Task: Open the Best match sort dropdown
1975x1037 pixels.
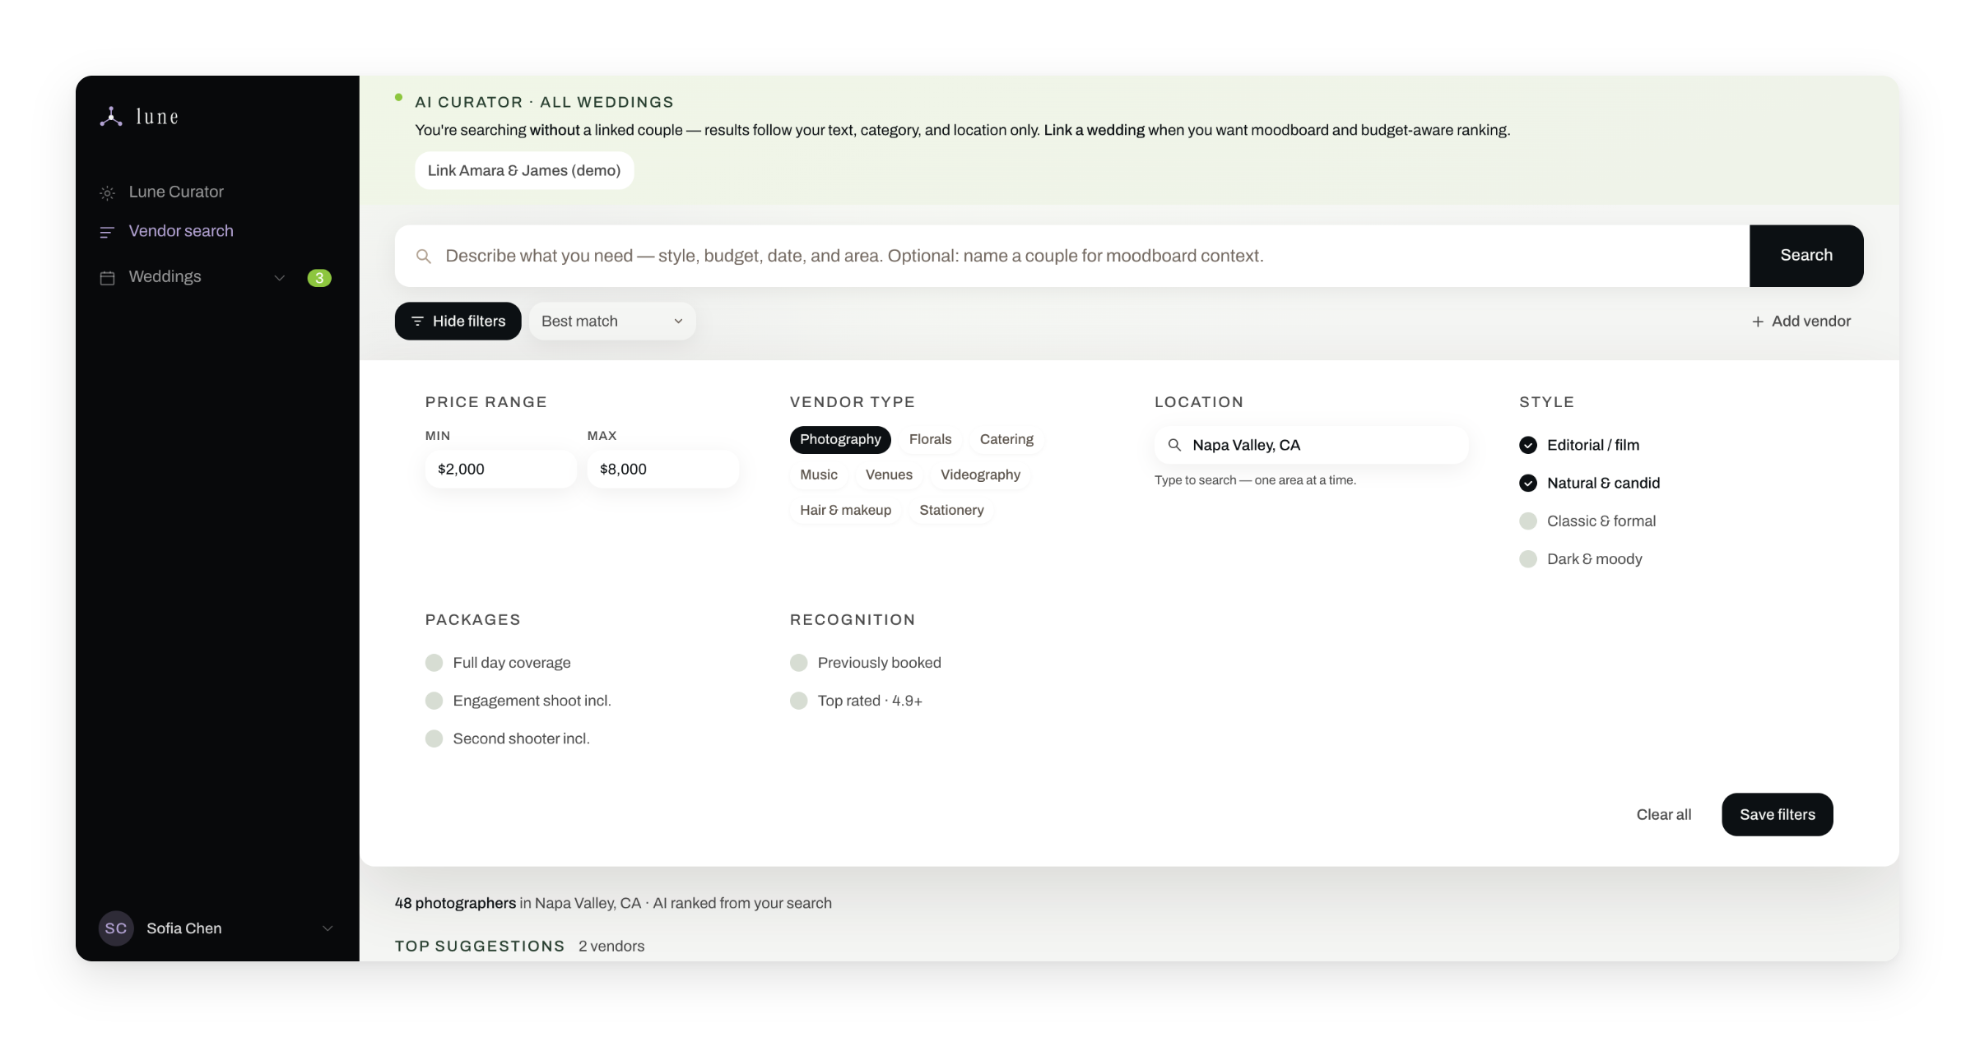Action: click(x=611, y=322)
